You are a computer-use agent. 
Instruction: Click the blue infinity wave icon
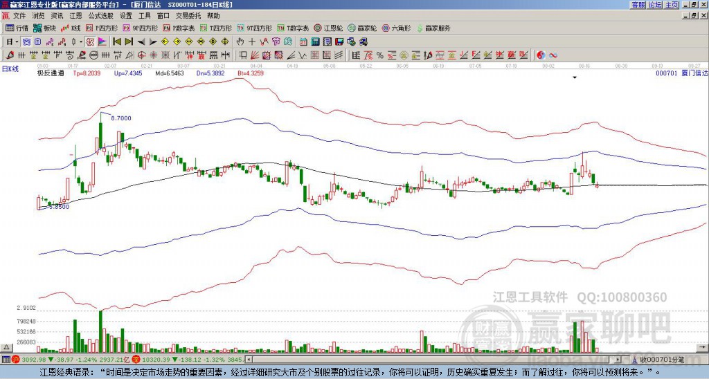(553, 55)
